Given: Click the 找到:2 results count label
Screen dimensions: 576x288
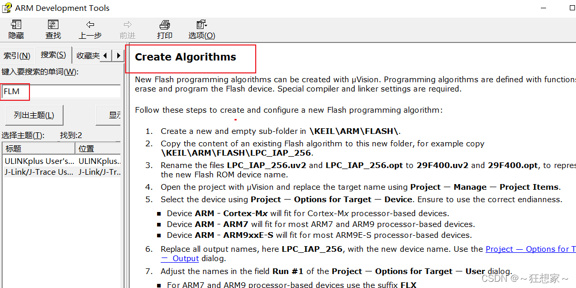Looking at the screenshot, I should 71,135.
